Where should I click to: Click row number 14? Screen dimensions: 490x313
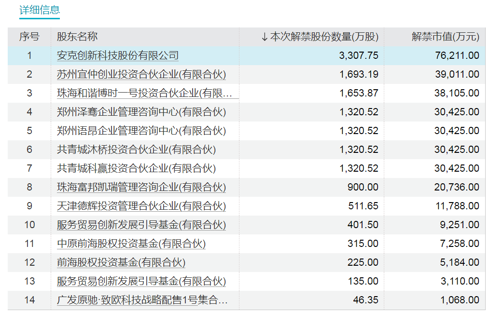click(29, 300)
